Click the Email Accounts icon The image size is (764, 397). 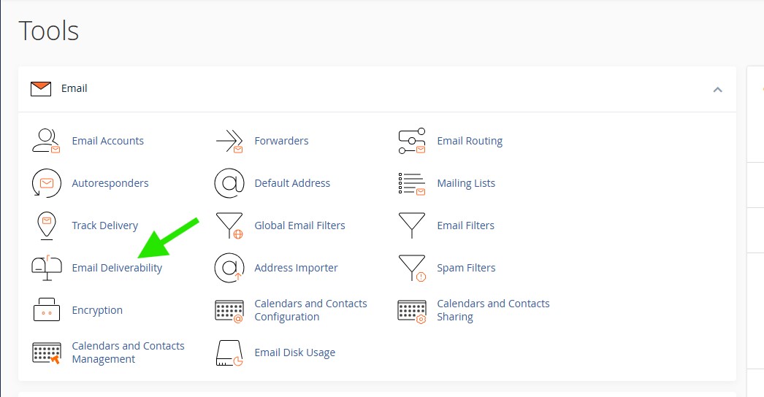46,141
